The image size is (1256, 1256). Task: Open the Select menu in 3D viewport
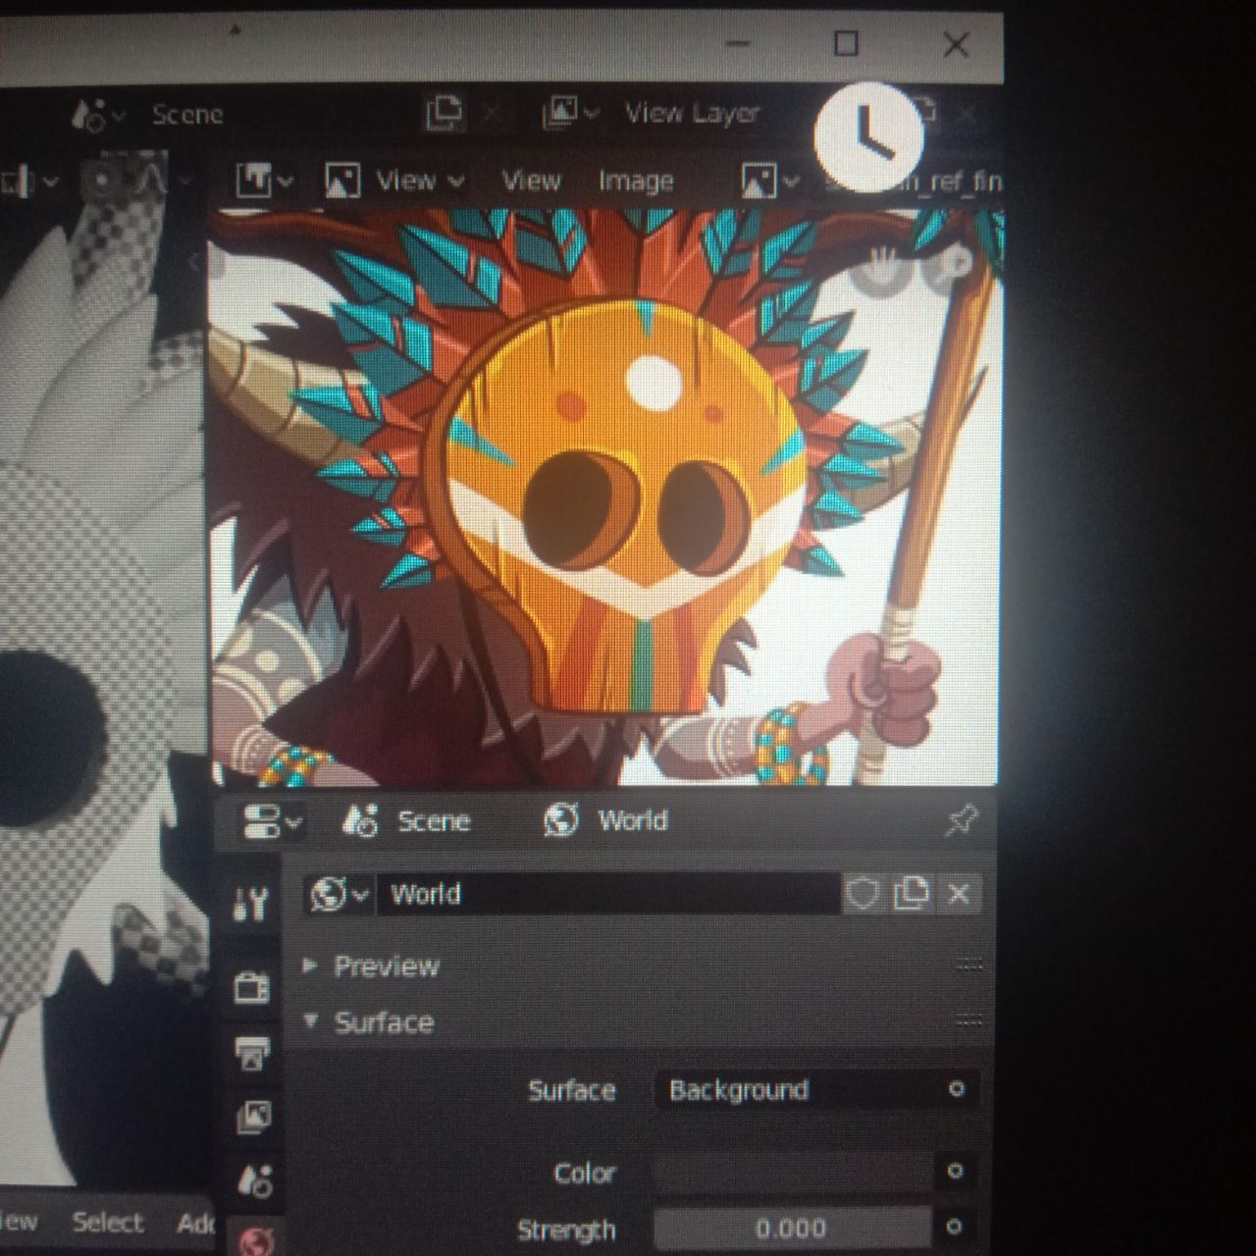[108, 1223]
